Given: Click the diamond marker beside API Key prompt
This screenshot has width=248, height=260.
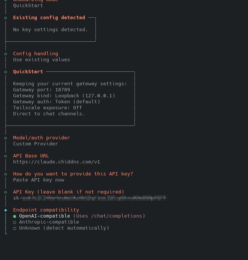Looking at the screenshot, I should click(6, 192).
